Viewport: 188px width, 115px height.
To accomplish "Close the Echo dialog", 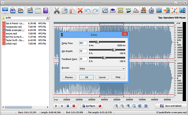I will tap(125, 34).
